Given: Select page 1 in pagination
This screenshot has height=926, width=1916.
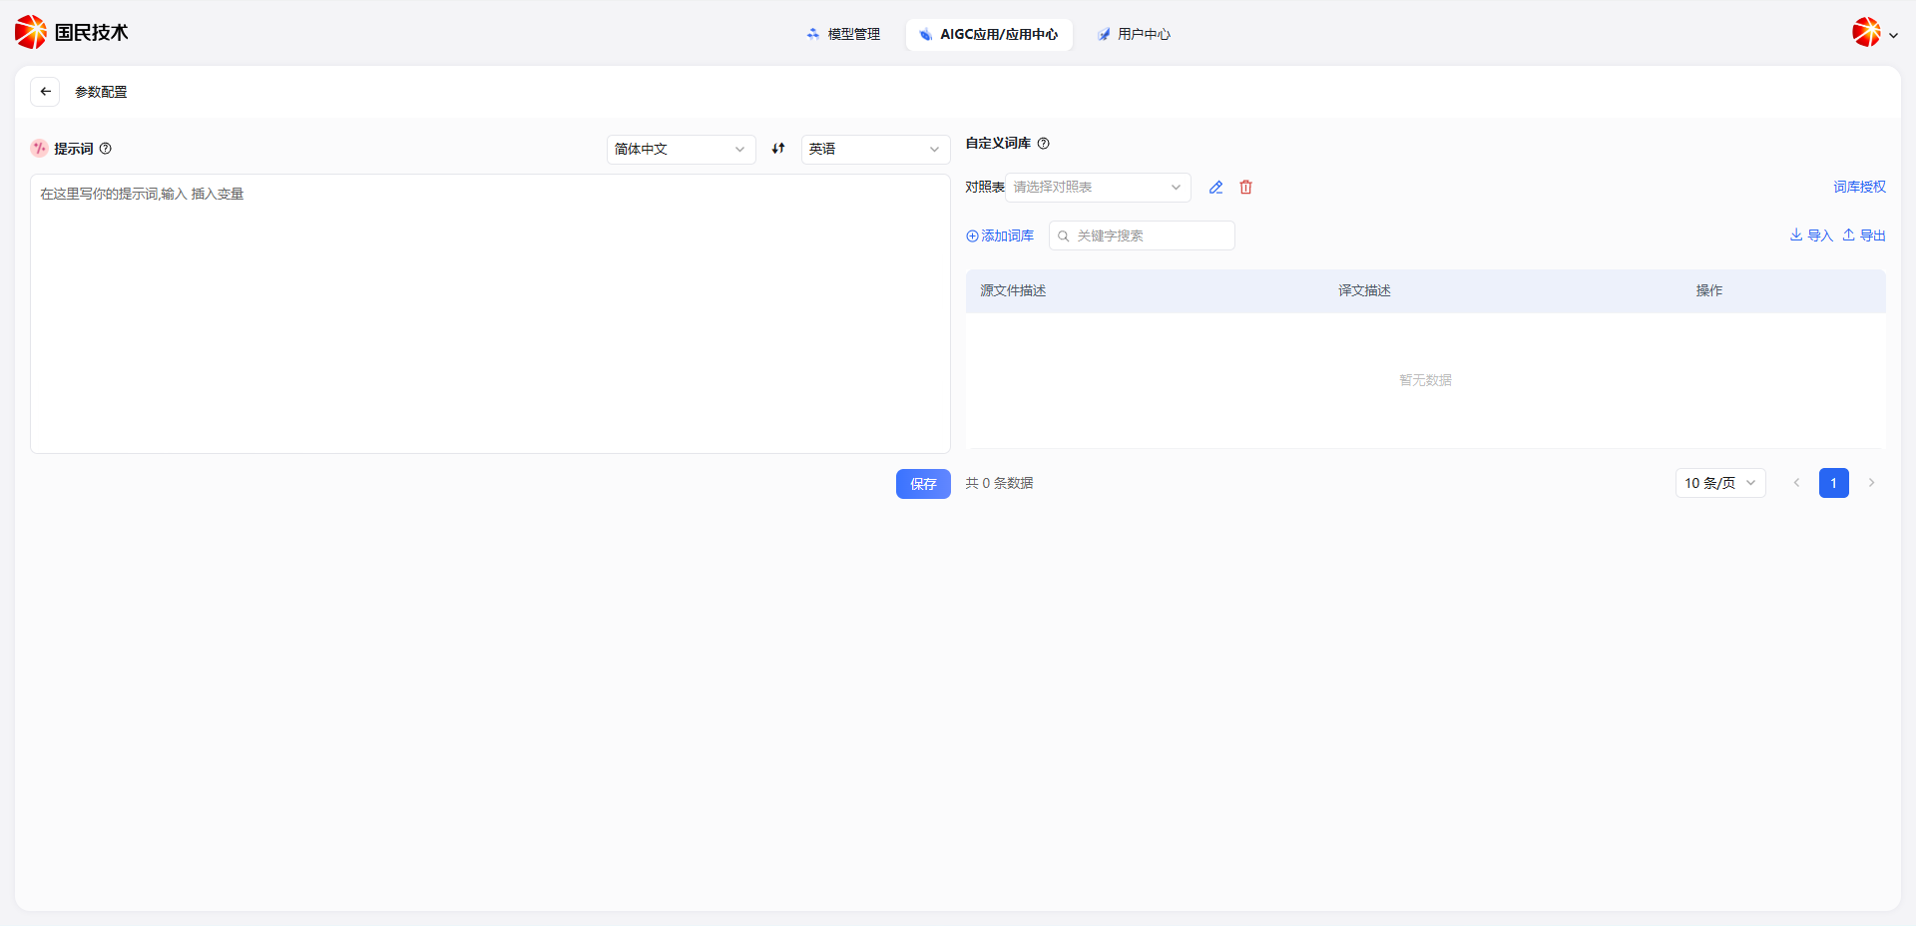Looking at the screenshot, I should pyautogui.click(x=1833, y=483).
